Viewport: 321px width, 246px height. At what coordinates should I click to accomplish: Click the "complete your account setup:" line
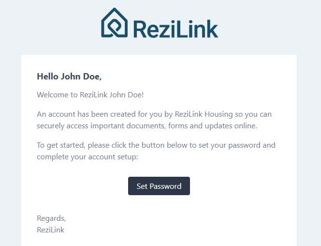click(88, 156)
